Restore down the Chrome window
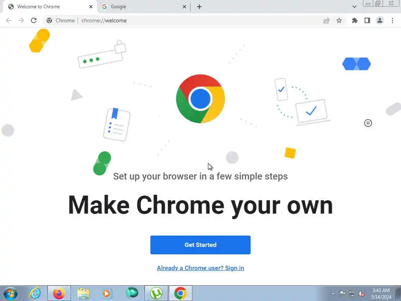 point(378,3)
